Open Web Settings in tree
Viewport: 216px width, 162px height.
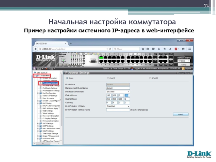[48, 111]
